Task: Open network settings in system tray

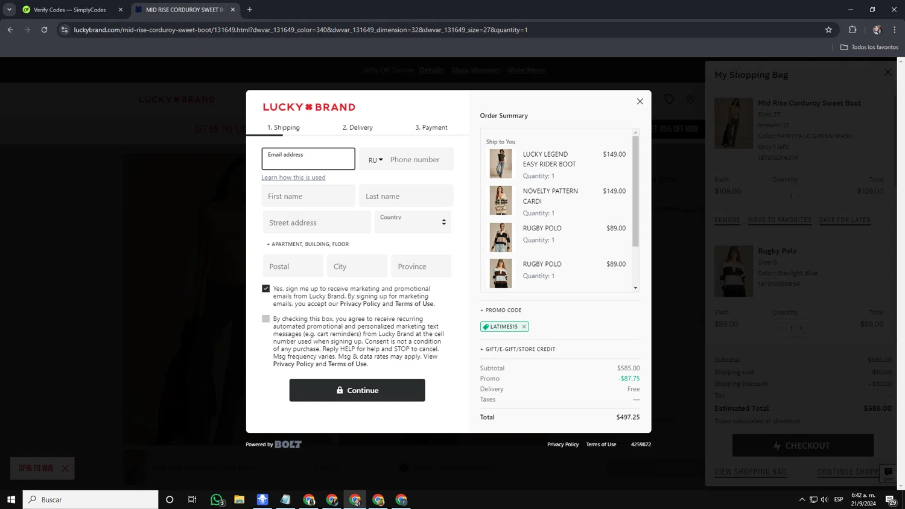Action: (813, 499)
